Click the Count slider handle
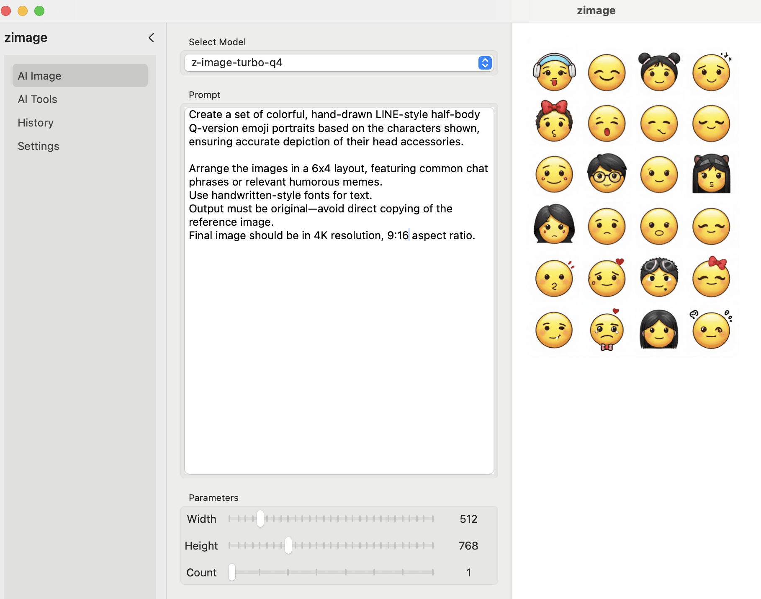 click(x=232, y=572)
